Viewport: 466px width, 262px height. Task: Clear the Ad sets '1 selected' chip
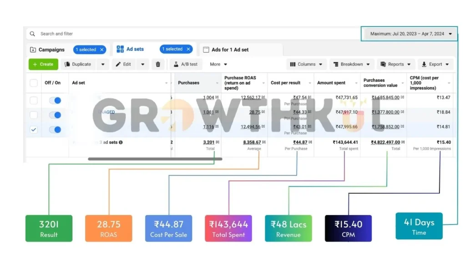(x=188, y=49)
